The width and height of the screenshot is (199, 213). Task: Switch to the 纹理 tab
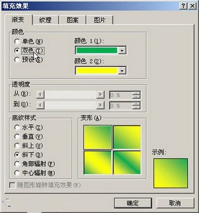point(46,20)
